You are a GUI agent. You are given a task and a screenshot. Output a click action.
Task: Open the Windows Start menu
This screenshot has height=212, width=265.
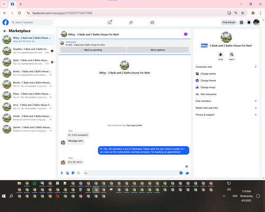click(4, 196)
